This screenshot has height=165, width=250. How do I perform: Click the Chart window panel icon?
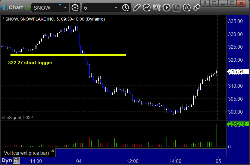(5, 8)
